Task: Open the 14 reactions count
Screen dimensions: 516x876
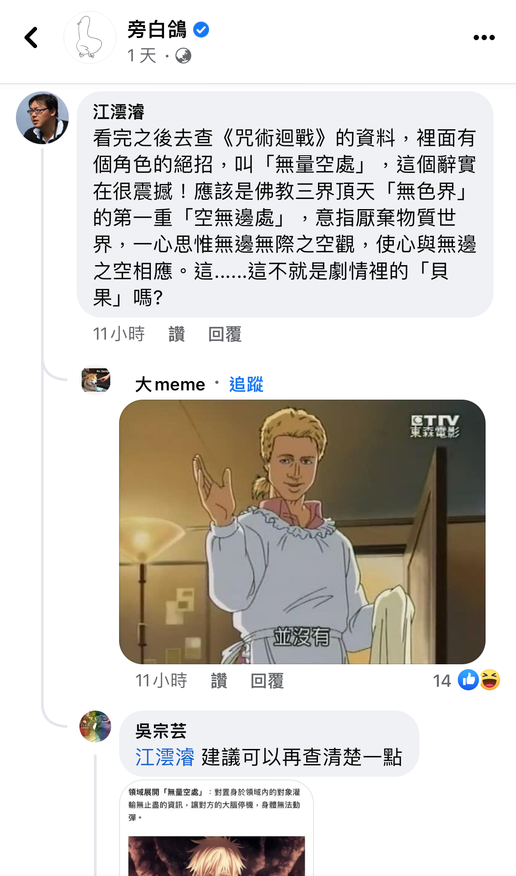Action: point(442,681)
